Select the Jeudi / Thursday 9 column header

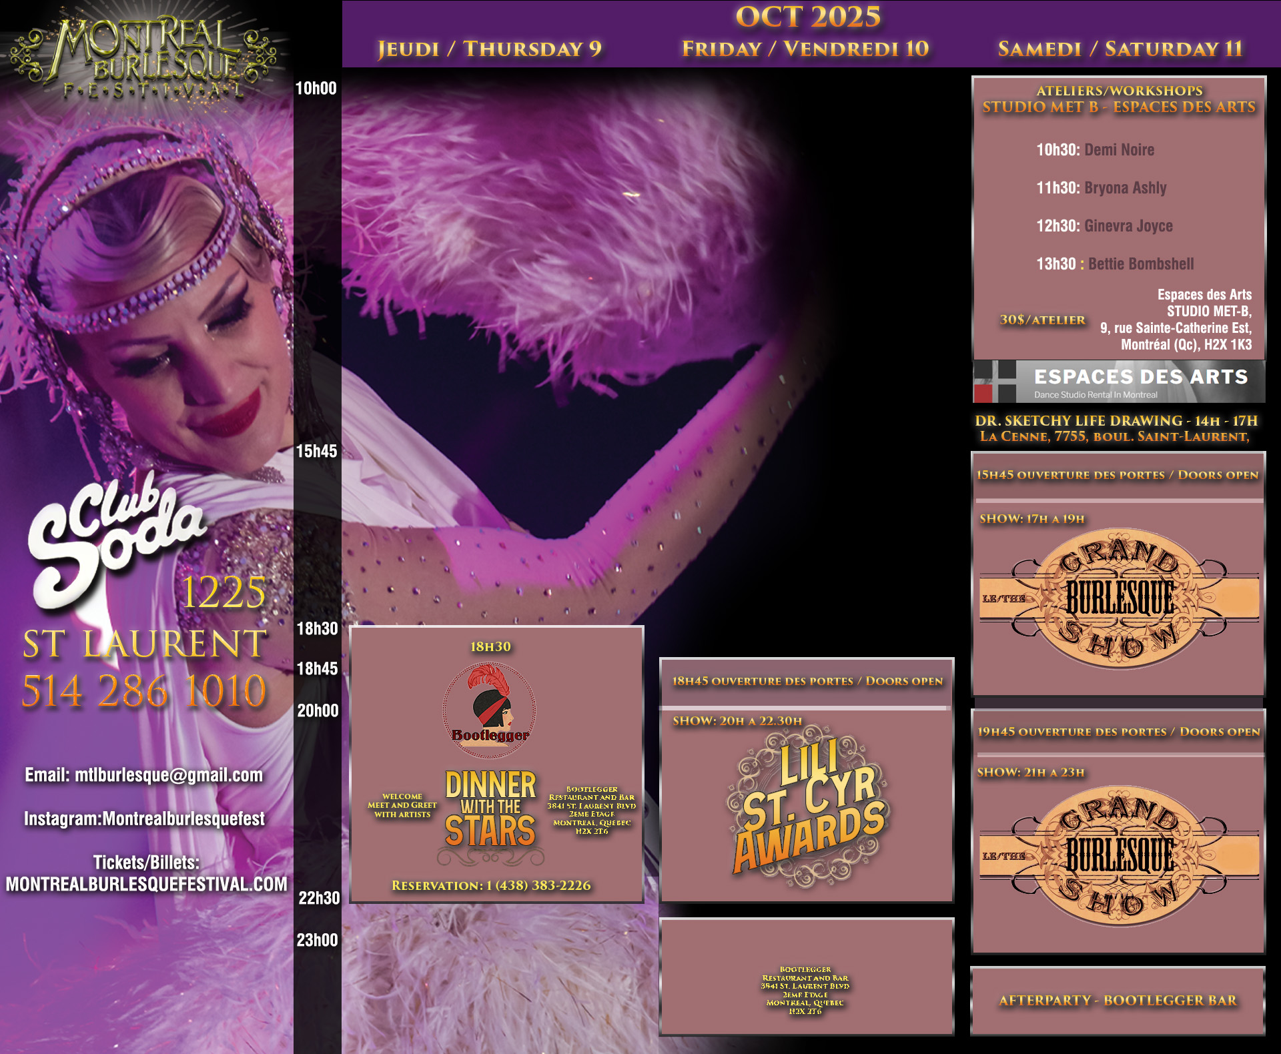(x=490, y=49)
